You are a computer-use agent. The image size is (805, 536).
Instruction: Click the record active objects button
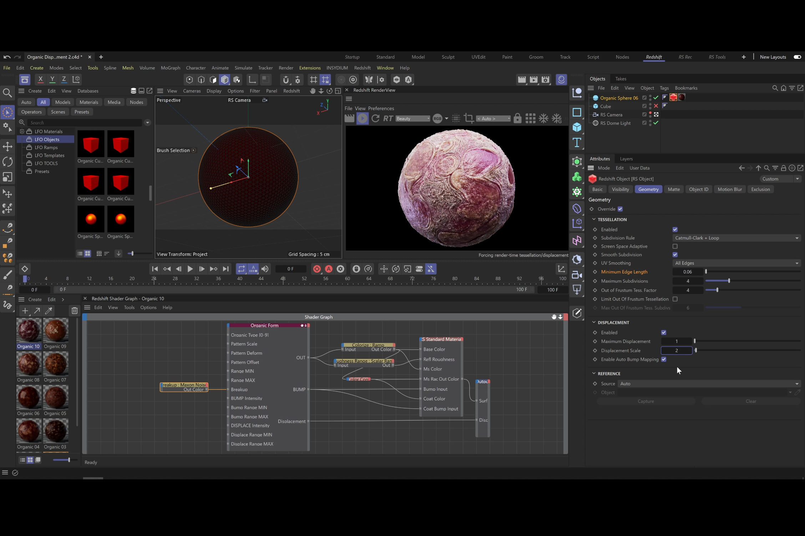pyautogui.click(x=317, y=269)
